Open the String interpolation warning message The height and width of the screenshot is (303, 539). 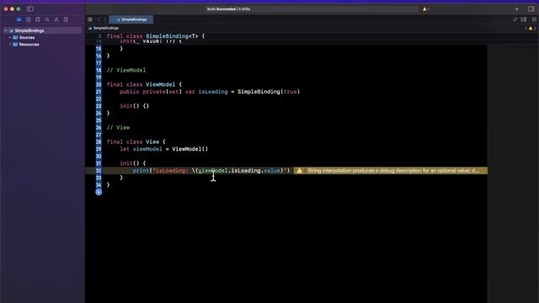(392, 171)
